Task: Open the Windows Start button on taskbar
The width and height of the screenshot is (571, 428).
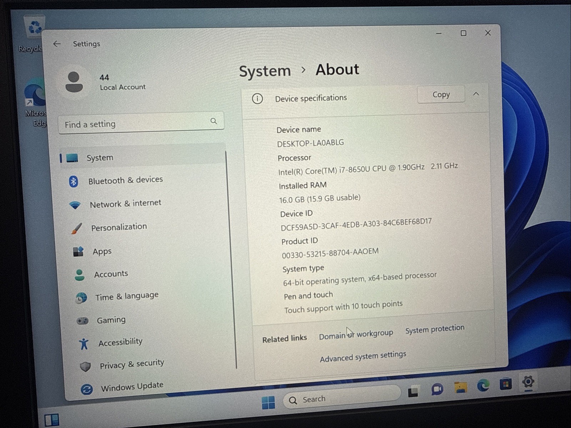Action: pos(268,402)
